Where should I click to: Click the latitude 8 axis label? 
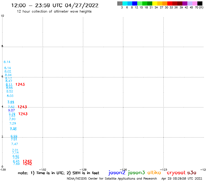point(2,46)
